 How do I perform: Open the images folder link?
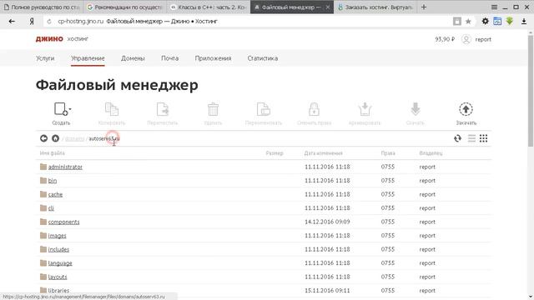[57, 236]
